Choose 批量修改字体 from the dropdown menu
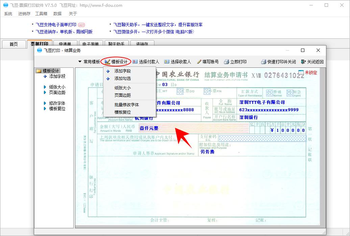Screen dimensions: 350x236 [x=129, y=105]
